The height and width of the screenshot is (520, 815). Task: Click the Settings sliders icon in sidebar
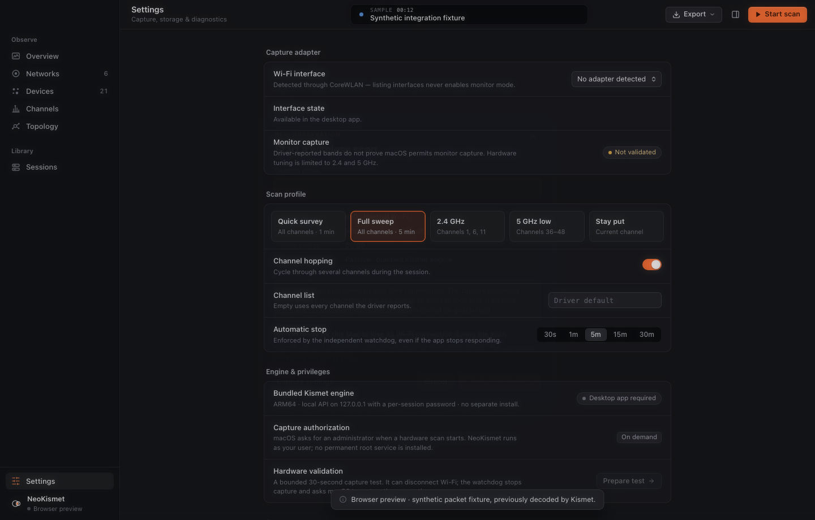(x=16, y=481)
